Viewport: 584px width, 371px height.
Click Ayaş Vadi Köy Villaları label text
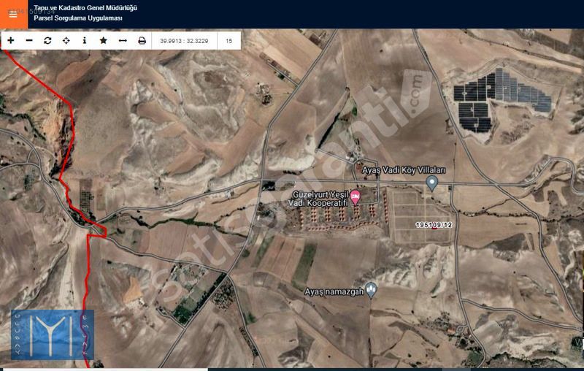point(404,170)
